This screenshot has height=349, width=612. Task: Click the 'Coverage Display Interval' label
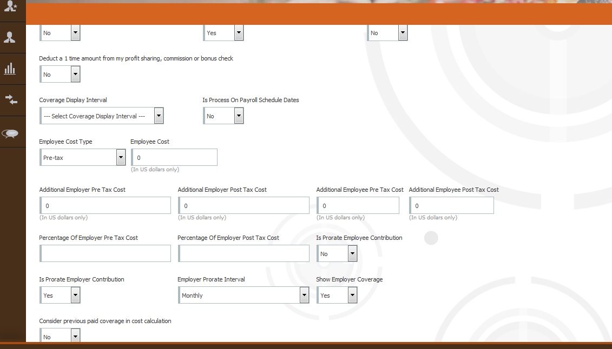tap(73, 100)
